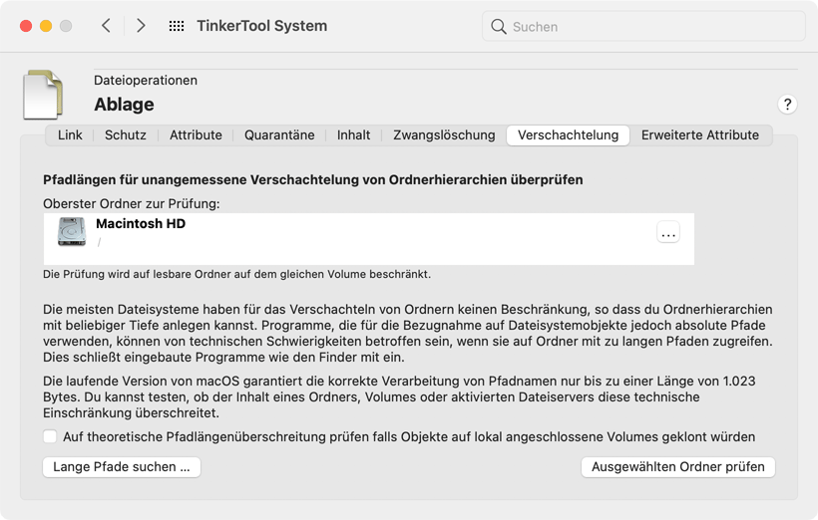Screen dimensions: 818x520
Task: Enable theoretical path length check checkbox
Action: [x=50, y=436]
